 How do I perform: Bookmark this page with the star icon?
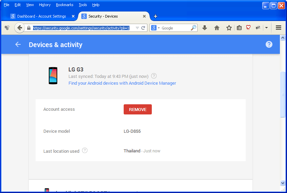coord(229,28)
